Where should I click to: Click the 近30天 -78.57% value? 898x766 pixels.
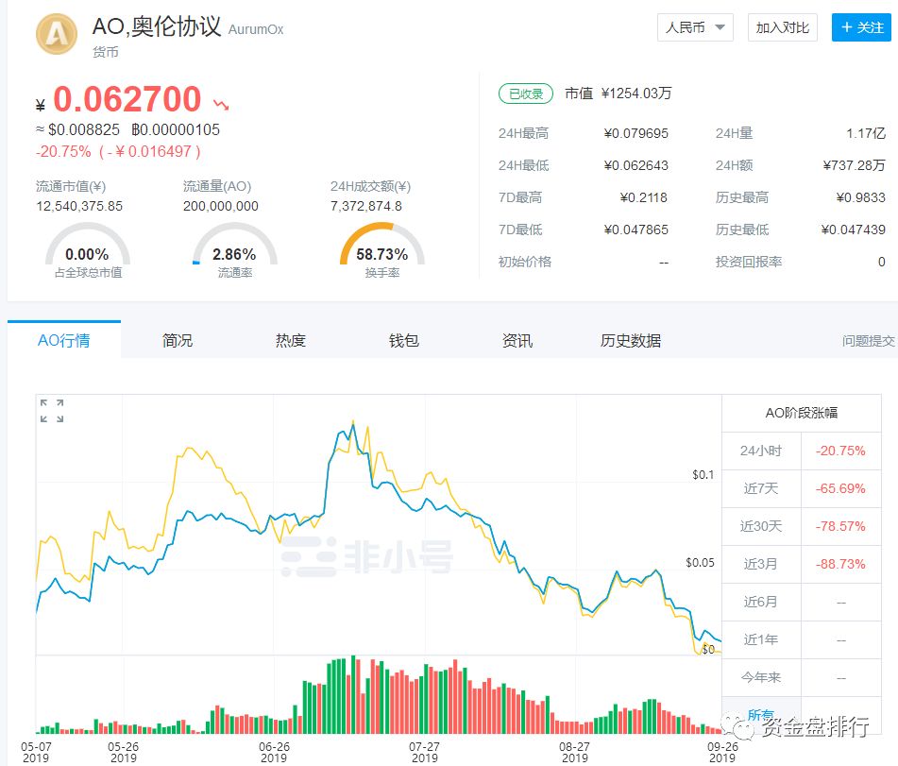tap(840, 526)
